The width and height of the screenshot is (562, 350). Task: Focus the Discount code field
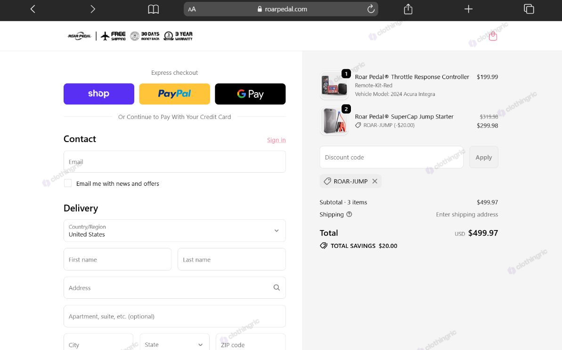click(x=391, y=157)
